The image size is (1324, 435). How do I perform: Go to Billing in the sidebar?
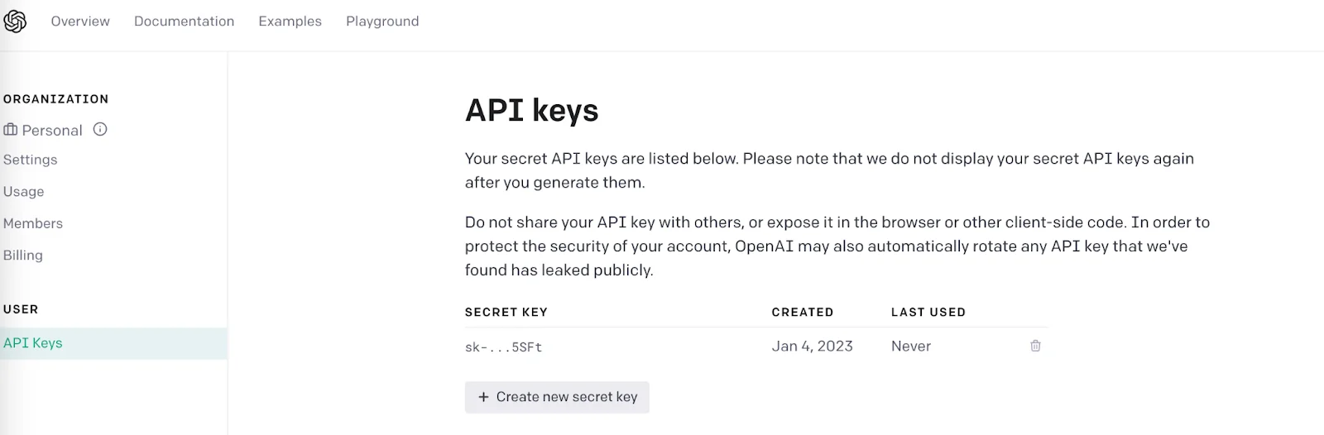click(23, 256)
